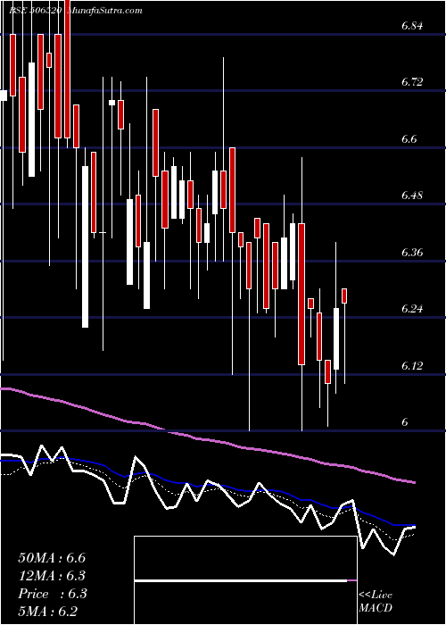Click inside the MACD indicator box

[245, 580]
